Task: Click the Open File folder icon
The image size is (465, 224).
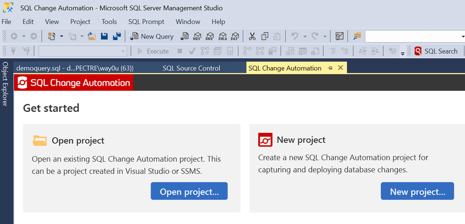Action: (x=92, y=36)
